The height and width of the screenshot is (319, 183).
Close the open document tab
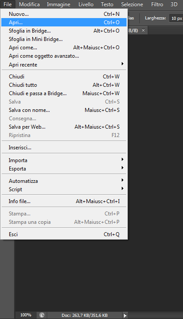click(x=143, y=30)
